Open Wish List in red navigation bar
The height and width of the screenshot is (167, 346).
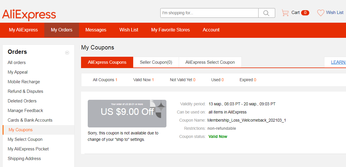pyautogui.click(x=129, y=30)
